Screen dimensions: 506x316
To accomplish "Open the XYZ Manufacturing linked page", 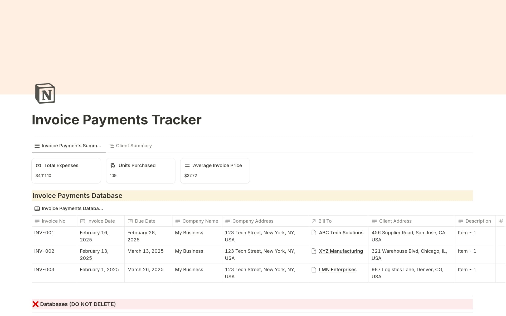I will click(x=340, y=251).
